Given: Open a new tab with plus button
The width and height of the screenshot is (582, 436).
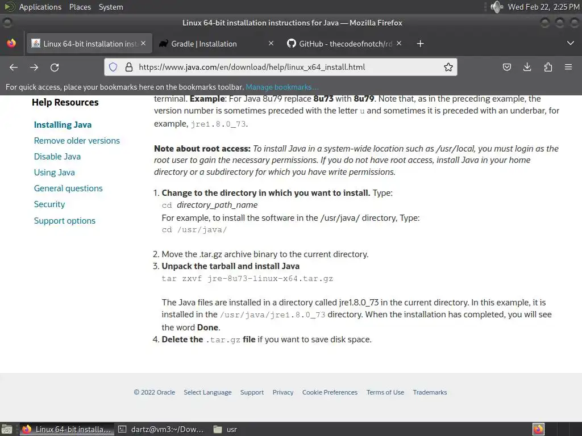Looking at the screenshot, I should click(x=420, y=44).
